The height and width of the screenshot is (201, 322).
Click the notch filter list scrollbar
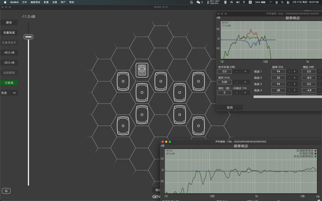coord(287,96)
